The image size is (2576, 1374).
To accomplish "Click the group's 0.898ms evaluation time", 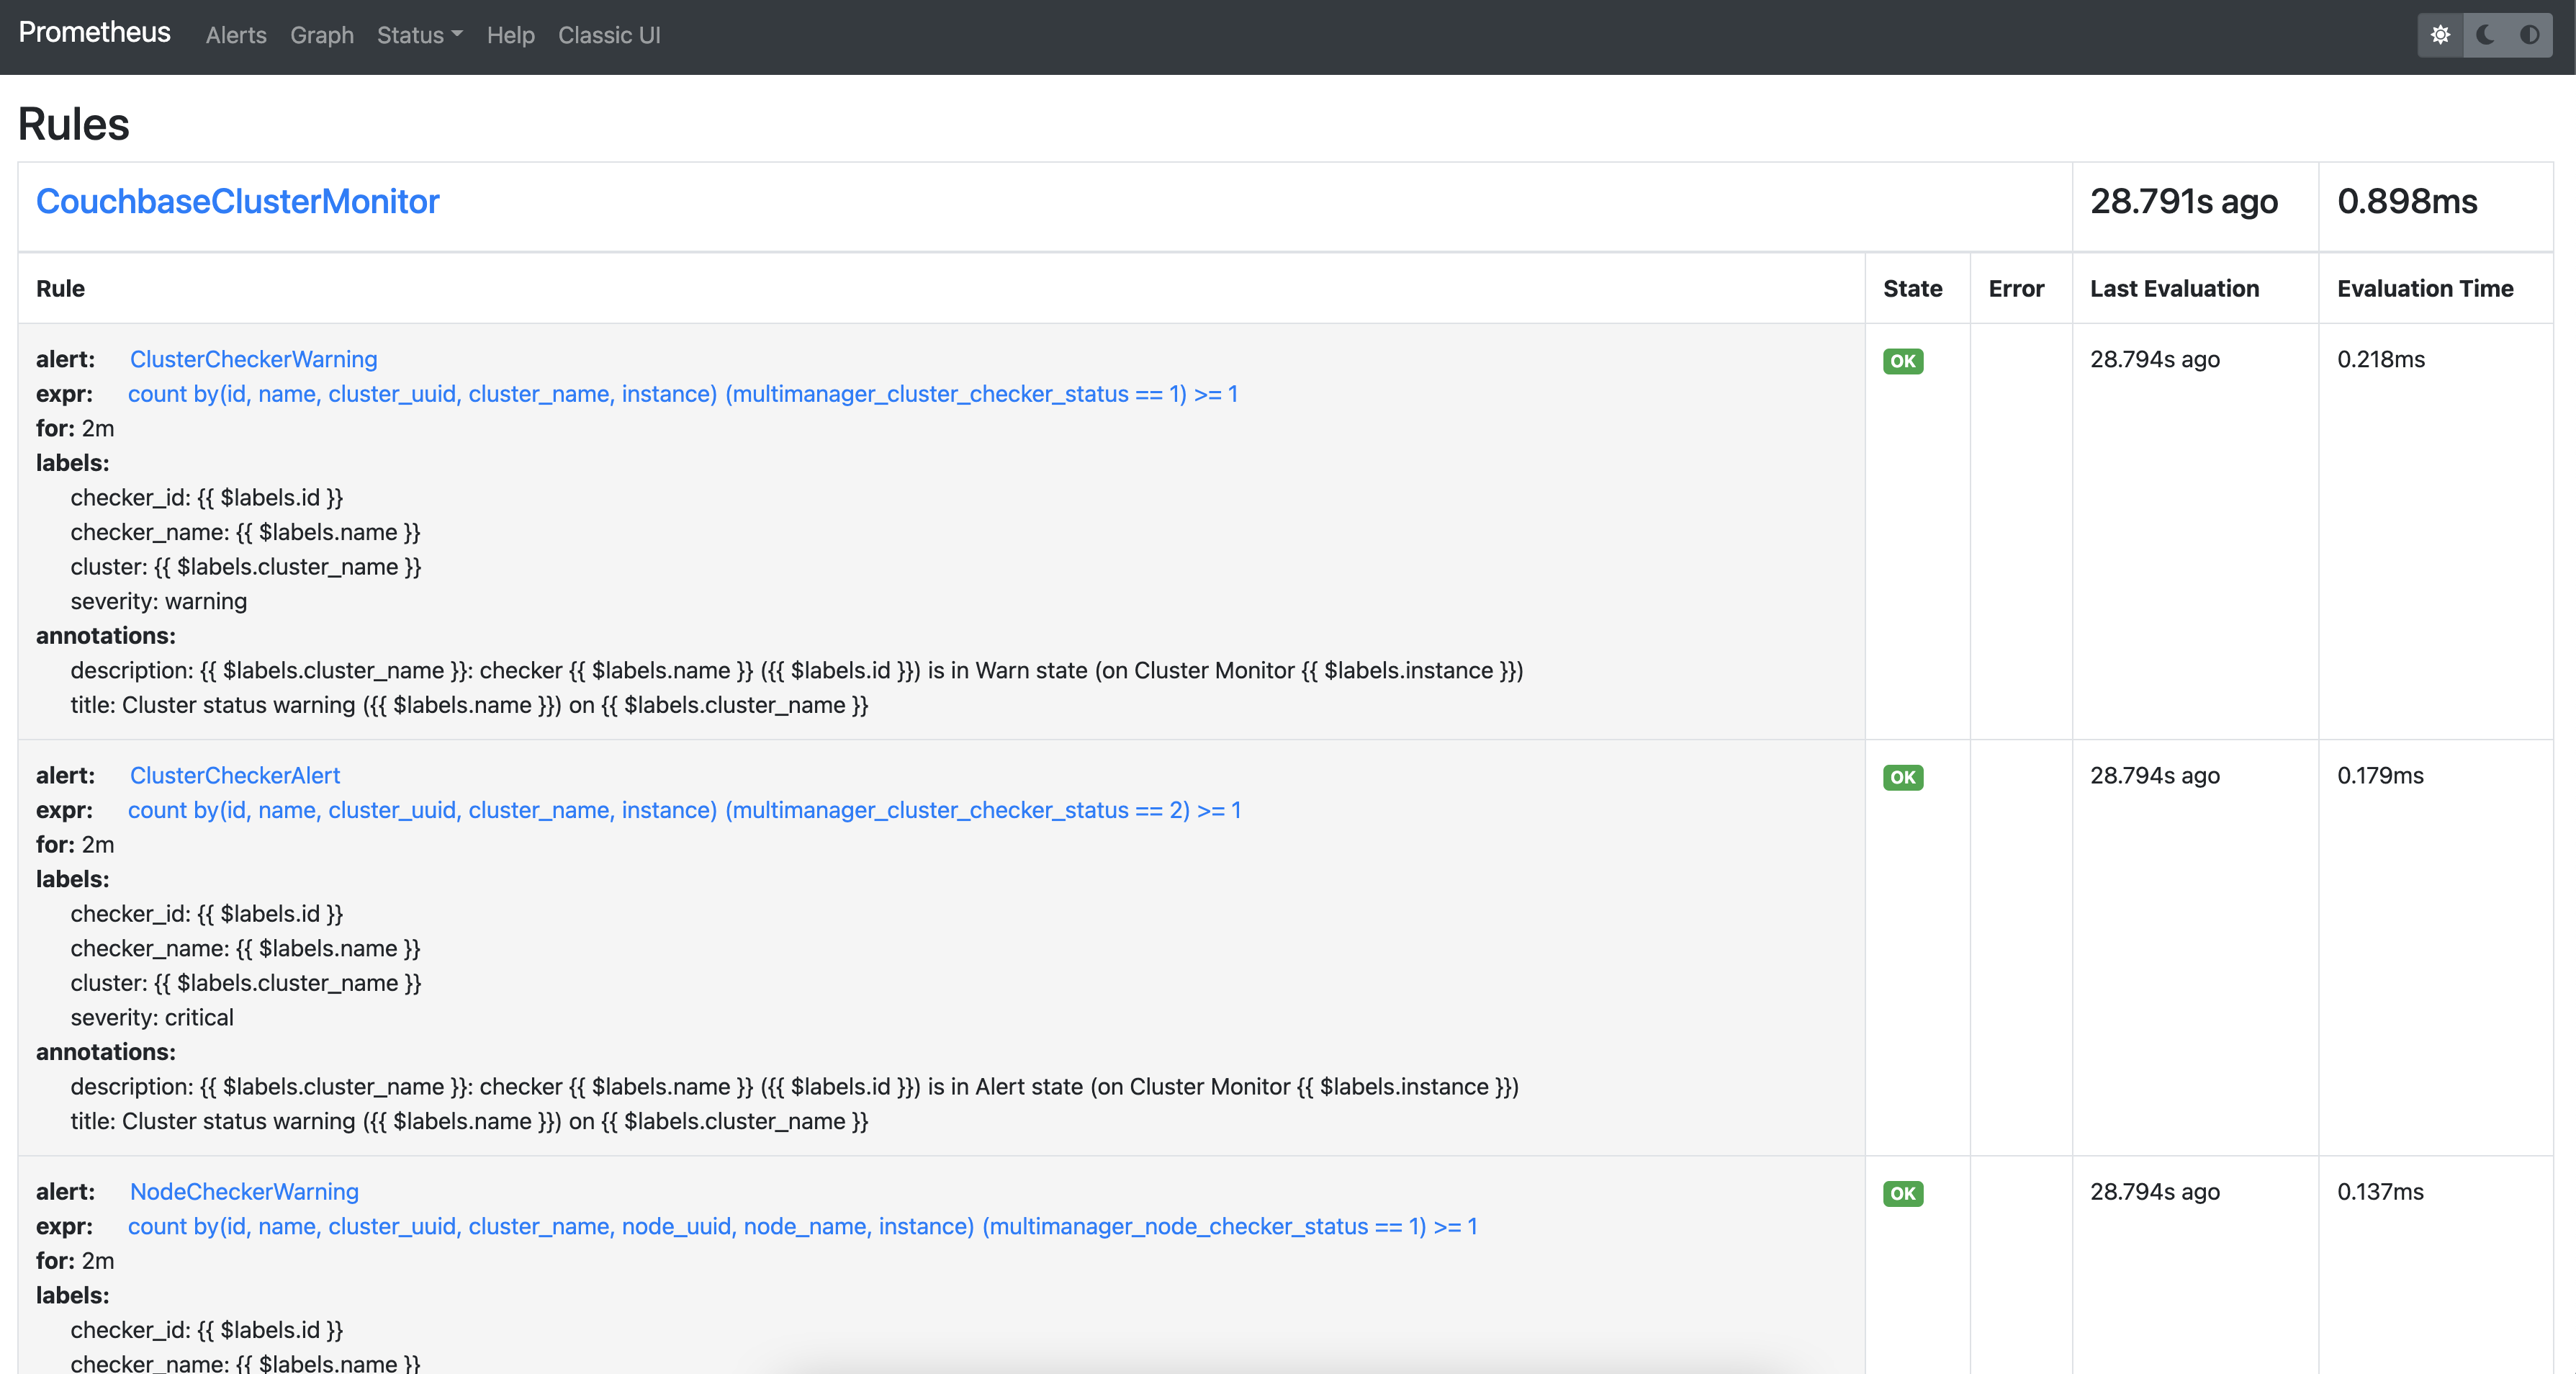I will click(2407, 201).
